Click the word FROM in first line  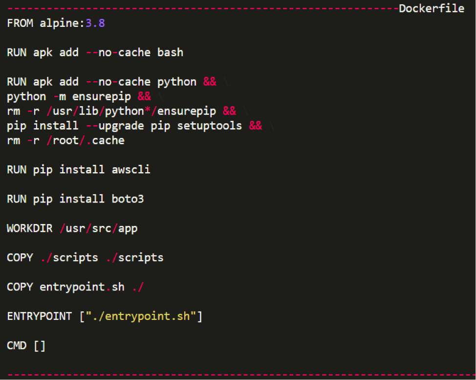20,23
